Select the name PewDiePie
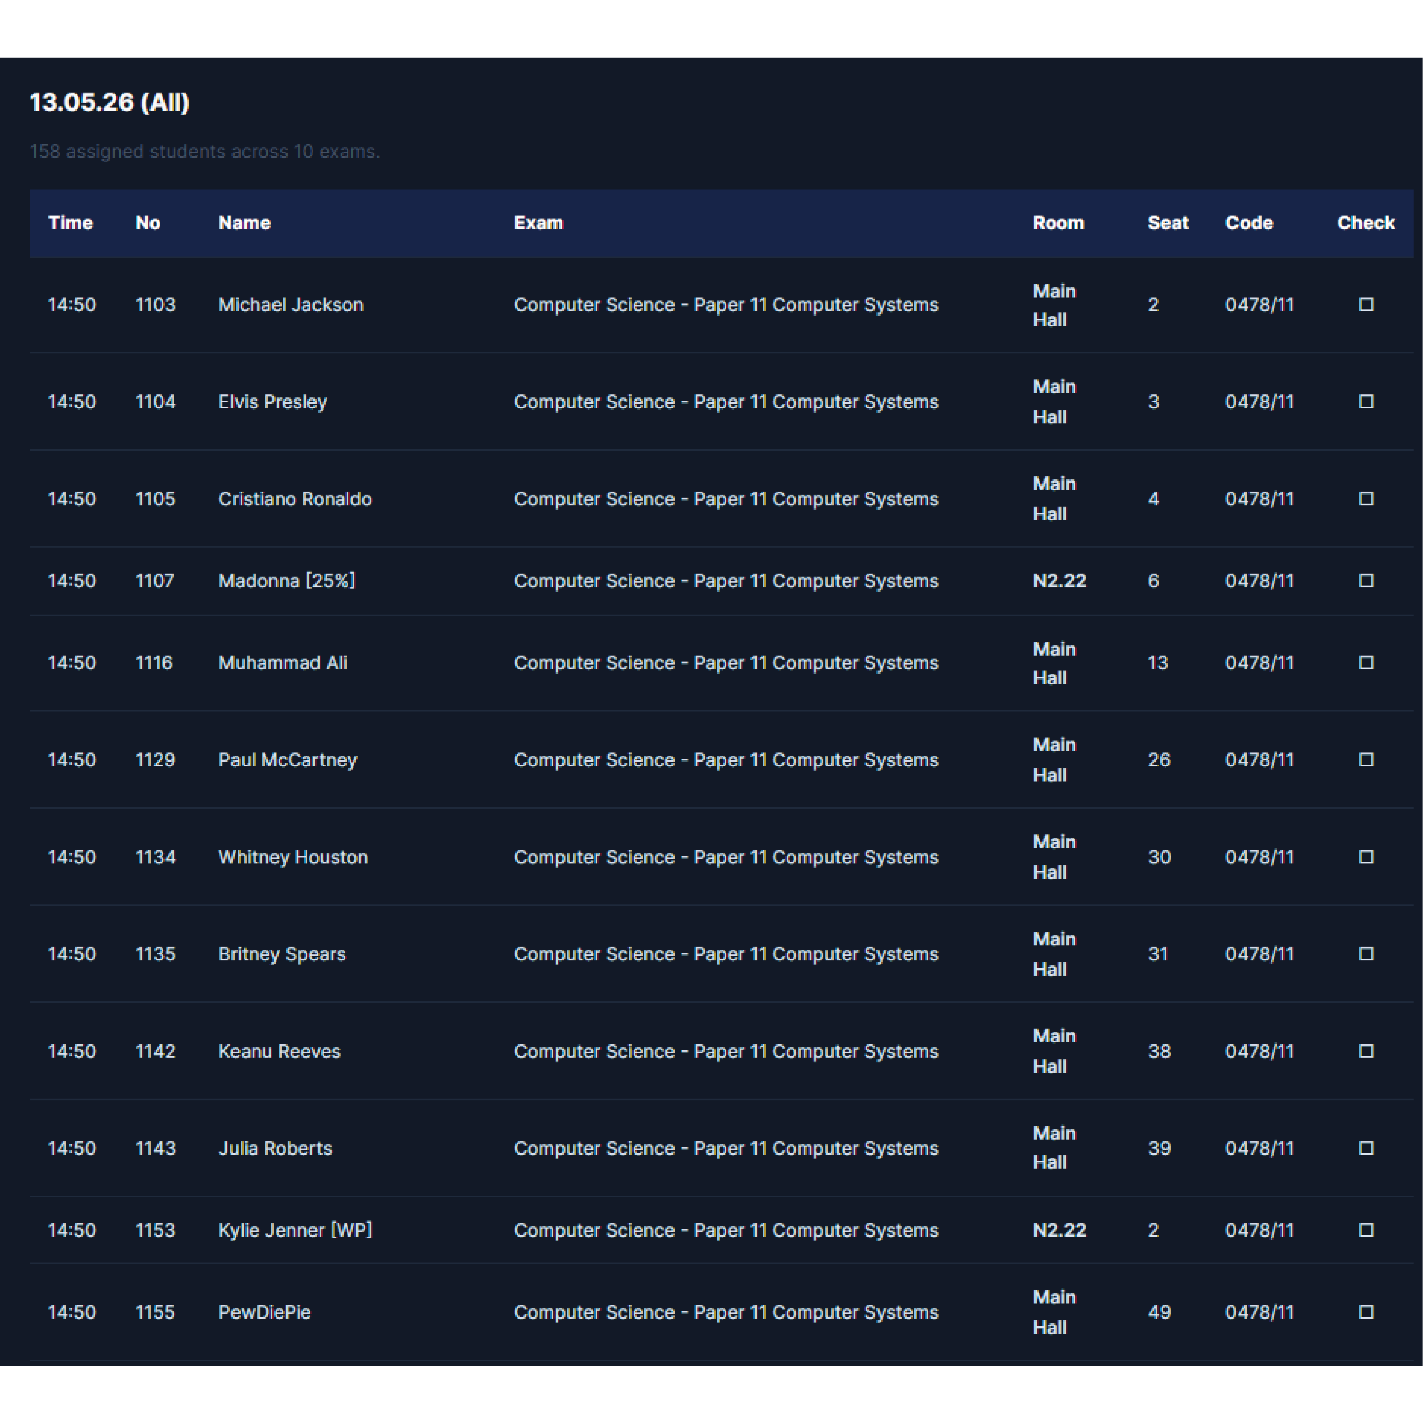The height and width of the screenshot is (1423, 1423). [x=265, y=1312]
